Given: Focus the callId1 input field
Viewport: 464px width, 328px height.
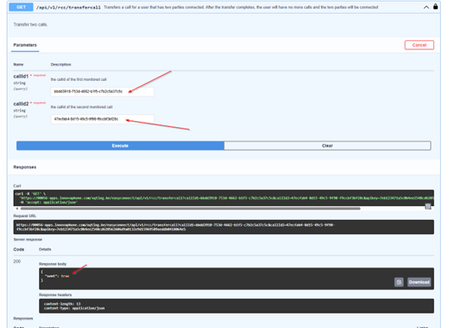Looking at the screenshot, I should click(x=102, y=91).
